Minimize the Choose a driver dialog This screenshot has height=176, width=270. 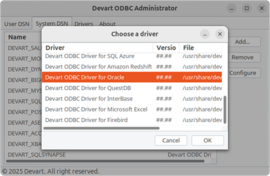[205, 34]
